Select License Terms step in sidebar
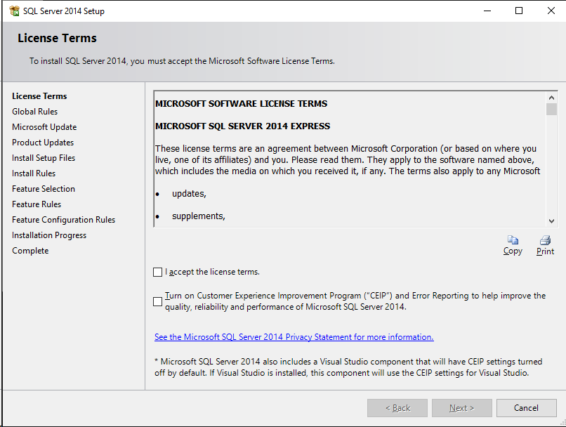 [39, 96]
